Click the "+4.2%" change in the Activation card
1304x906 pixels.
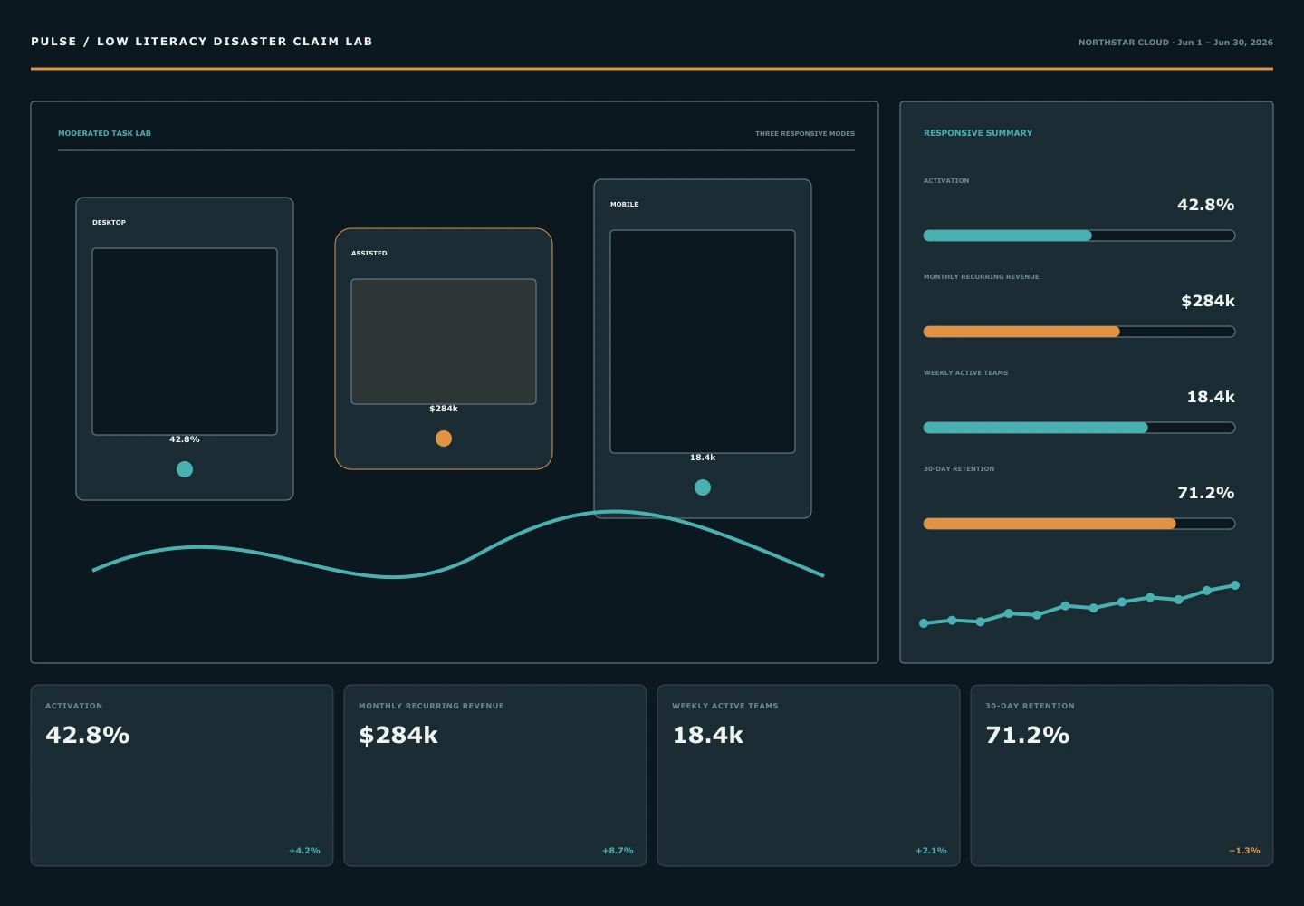304,851
